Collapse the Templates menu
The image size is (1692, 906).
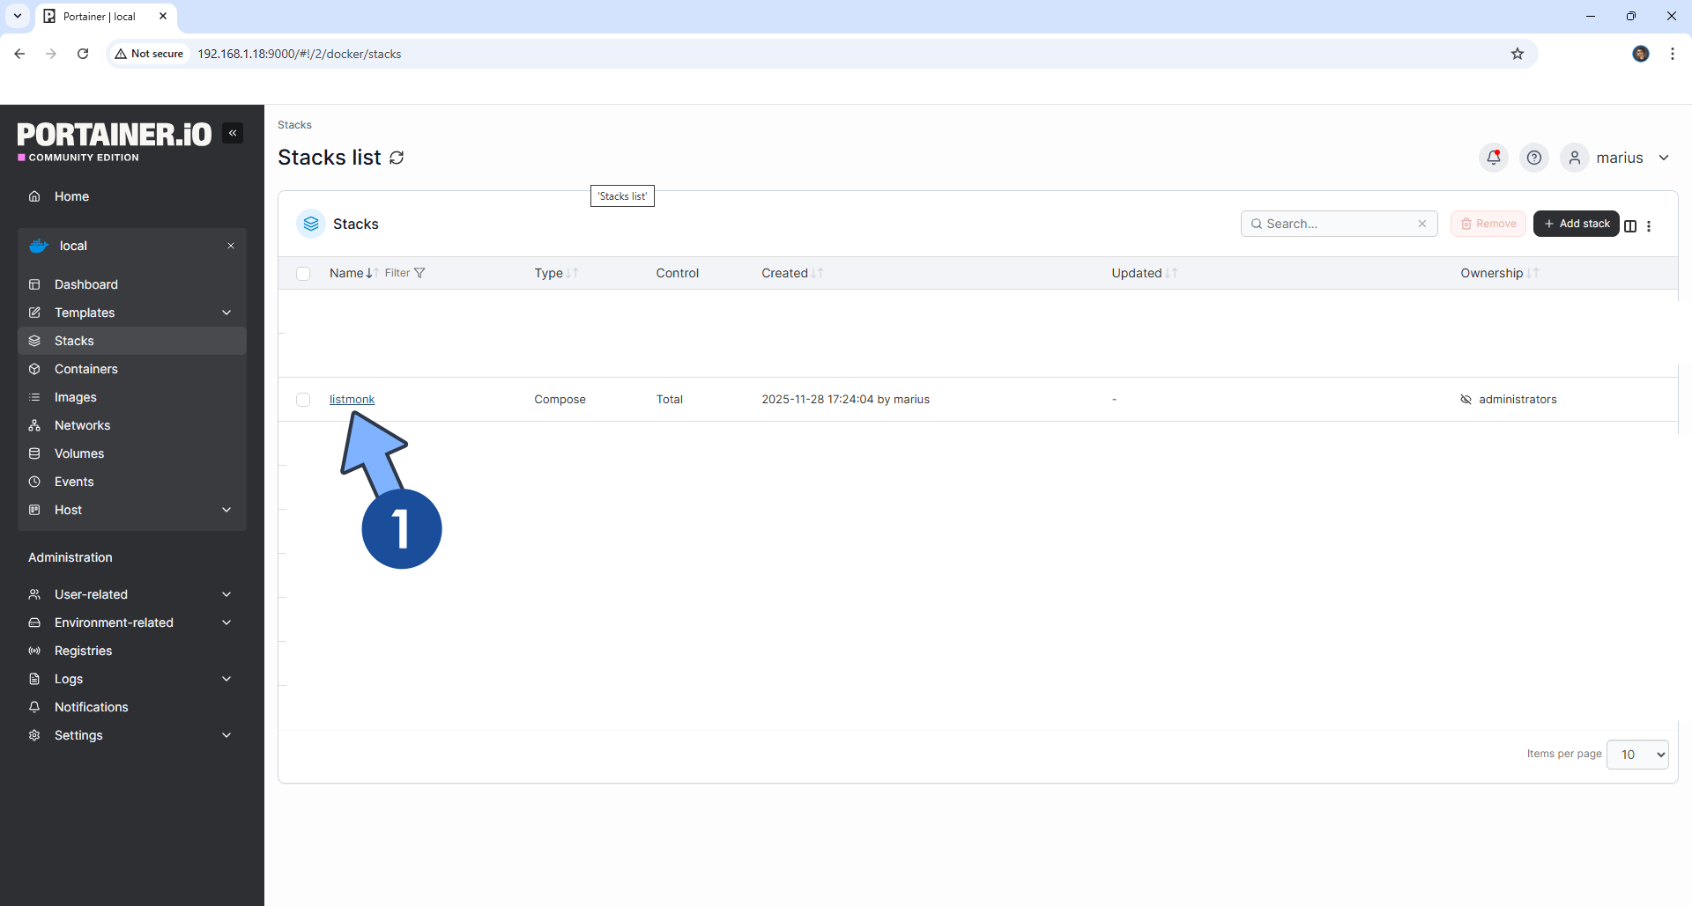226,313
